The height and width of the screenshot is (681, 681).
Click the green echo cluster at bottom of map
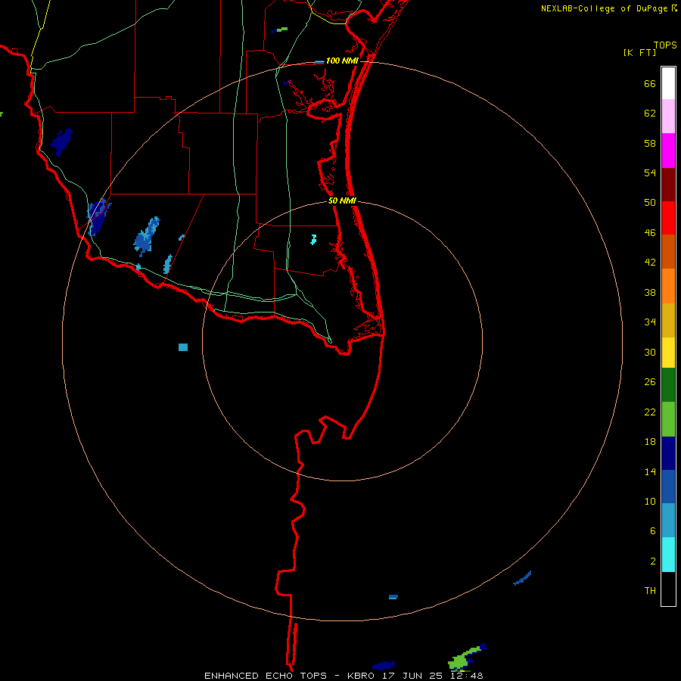(463, 659)
